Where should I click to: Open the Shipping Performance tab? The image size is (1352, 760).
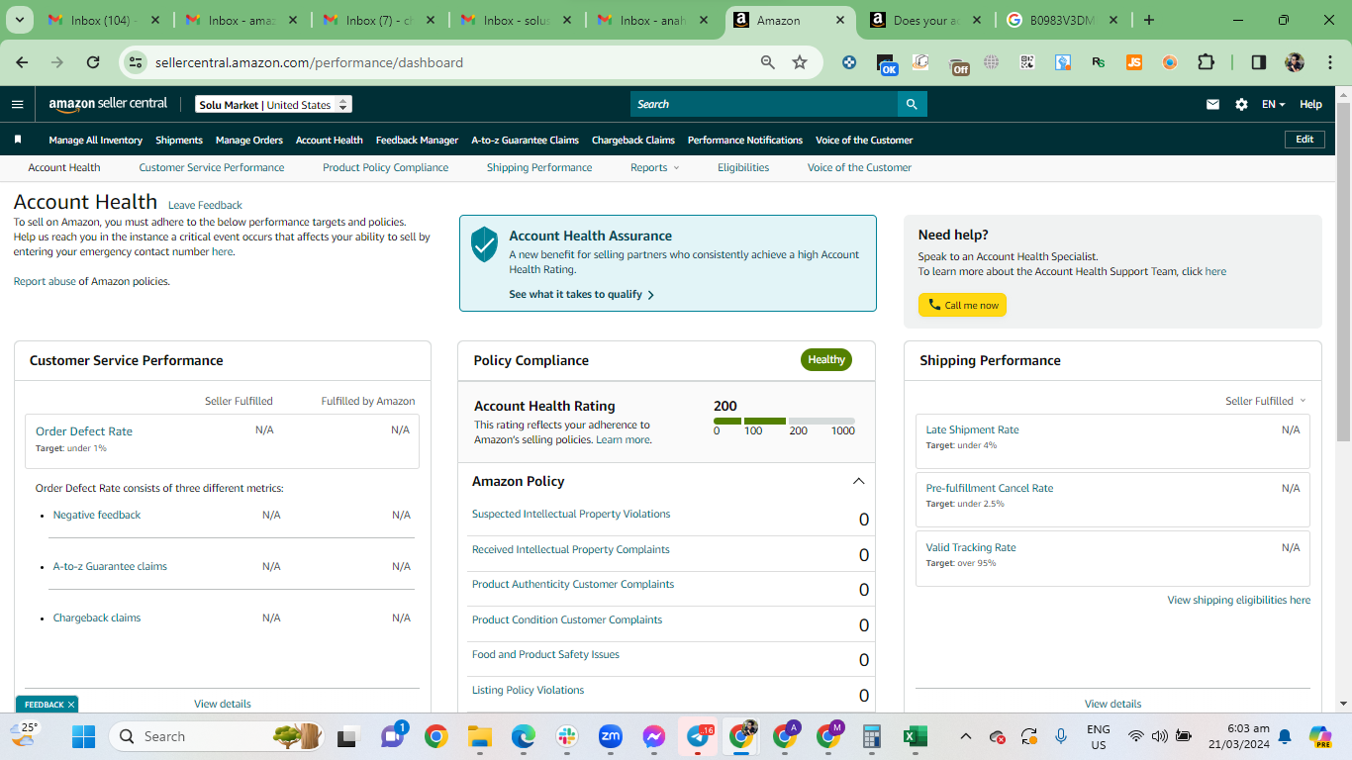coord(539,167)
